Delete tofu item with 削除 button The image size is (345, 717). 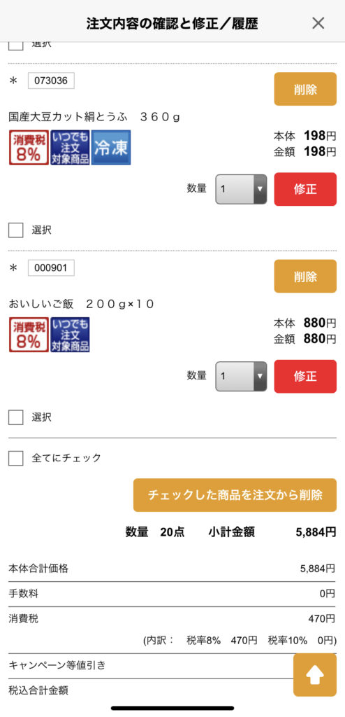[x=305, y=89]
